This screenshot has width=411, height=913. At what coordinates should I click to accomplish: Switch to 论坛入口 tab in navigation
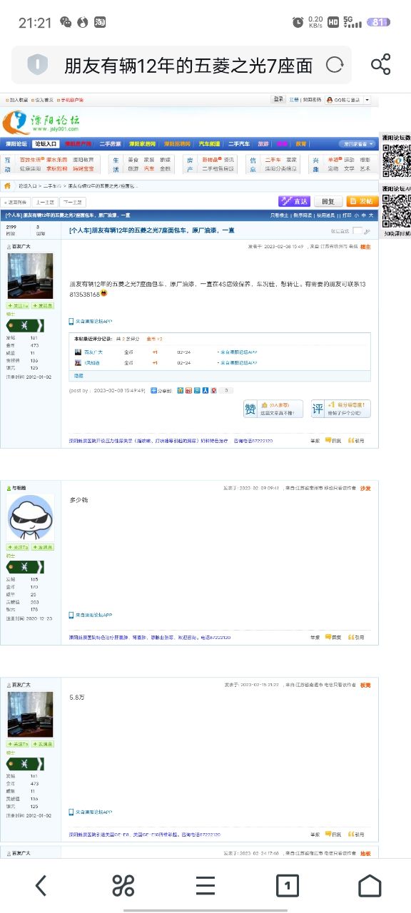tap(45, 143)
